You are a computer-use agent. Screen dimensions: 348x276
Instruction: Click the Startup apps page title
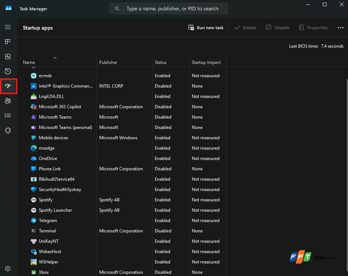[38, 28]
